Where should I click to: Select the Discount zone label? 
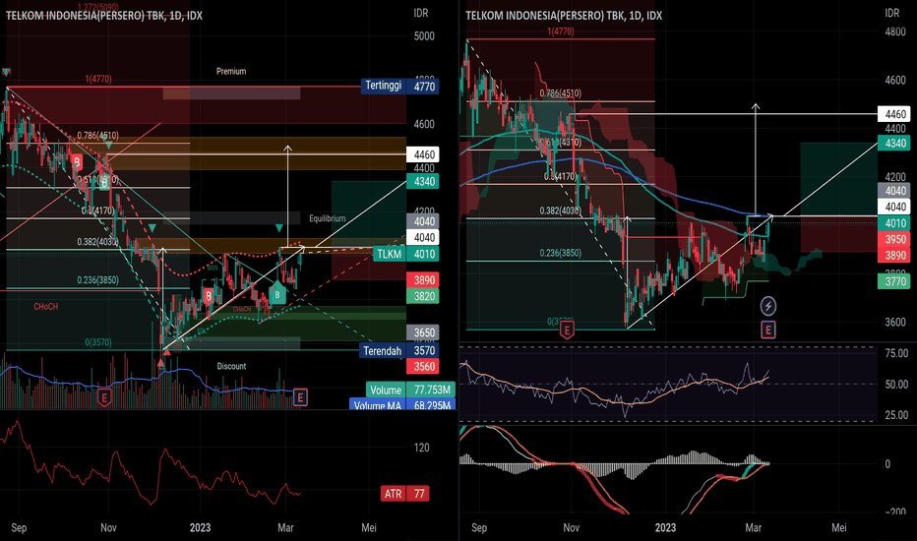pyautogui.click(x=231, y=366)
